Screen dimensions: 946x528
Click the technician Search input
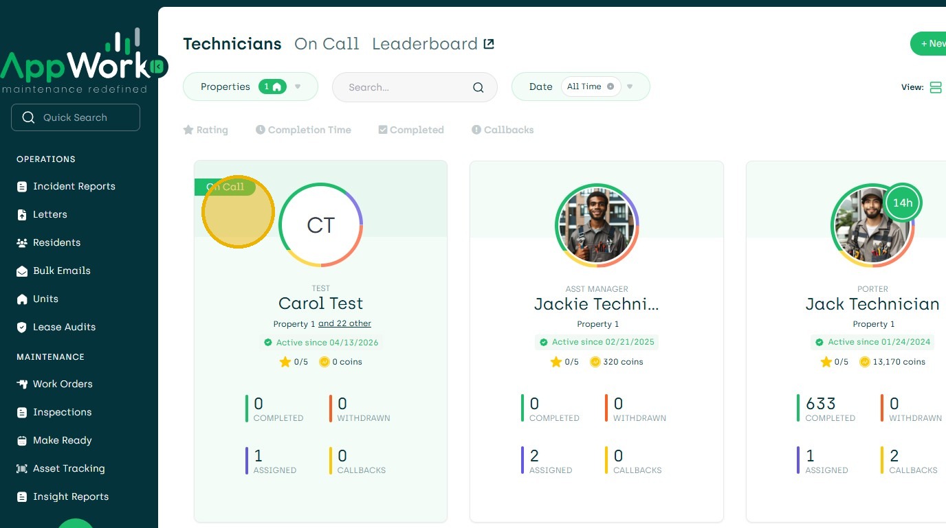415,87
